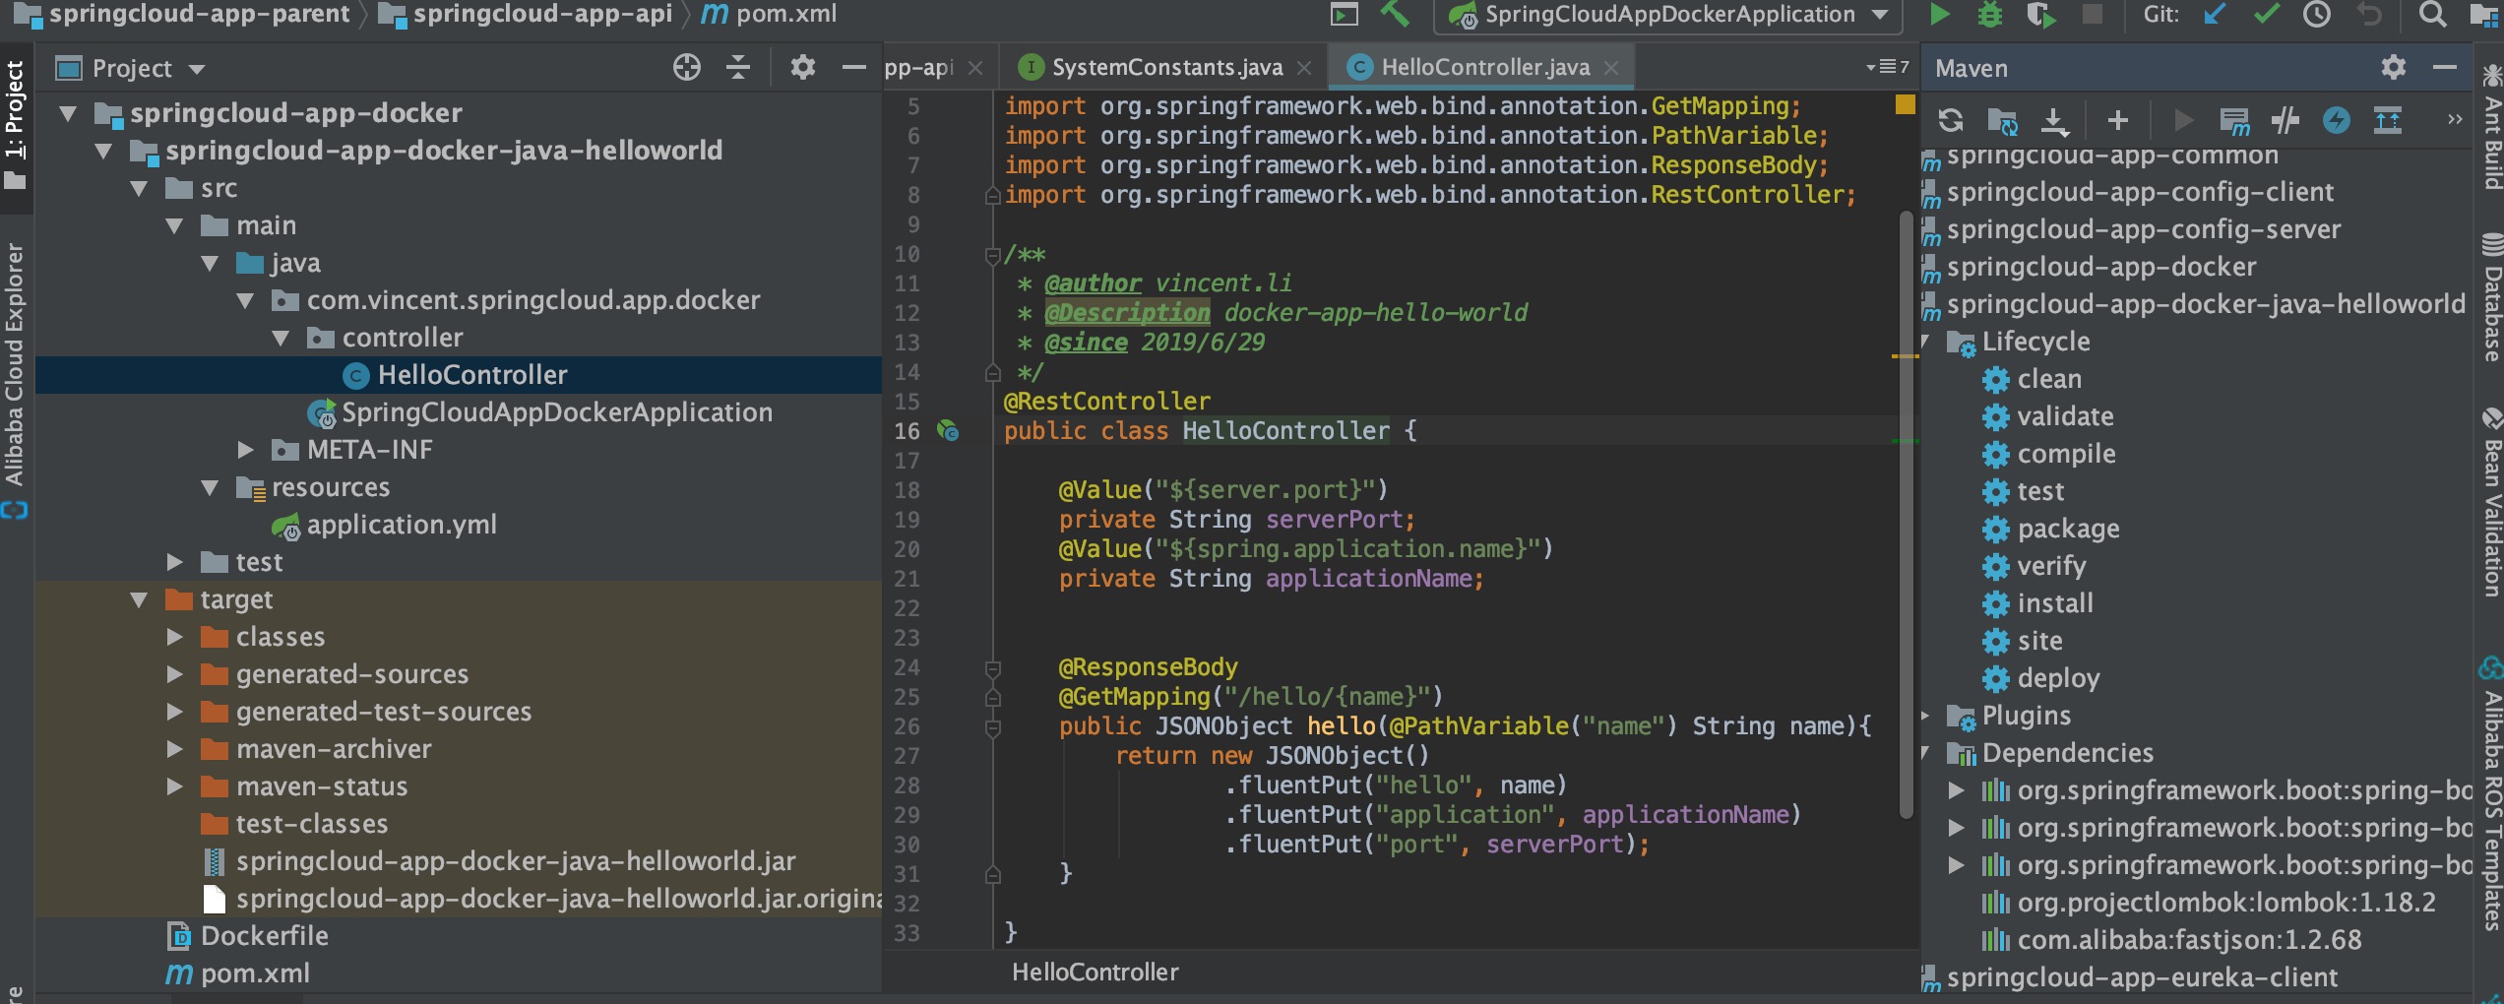Expand the maven-archiver folder
The height and width of the screenshot is (1004, 2504).
click(175, 749)
